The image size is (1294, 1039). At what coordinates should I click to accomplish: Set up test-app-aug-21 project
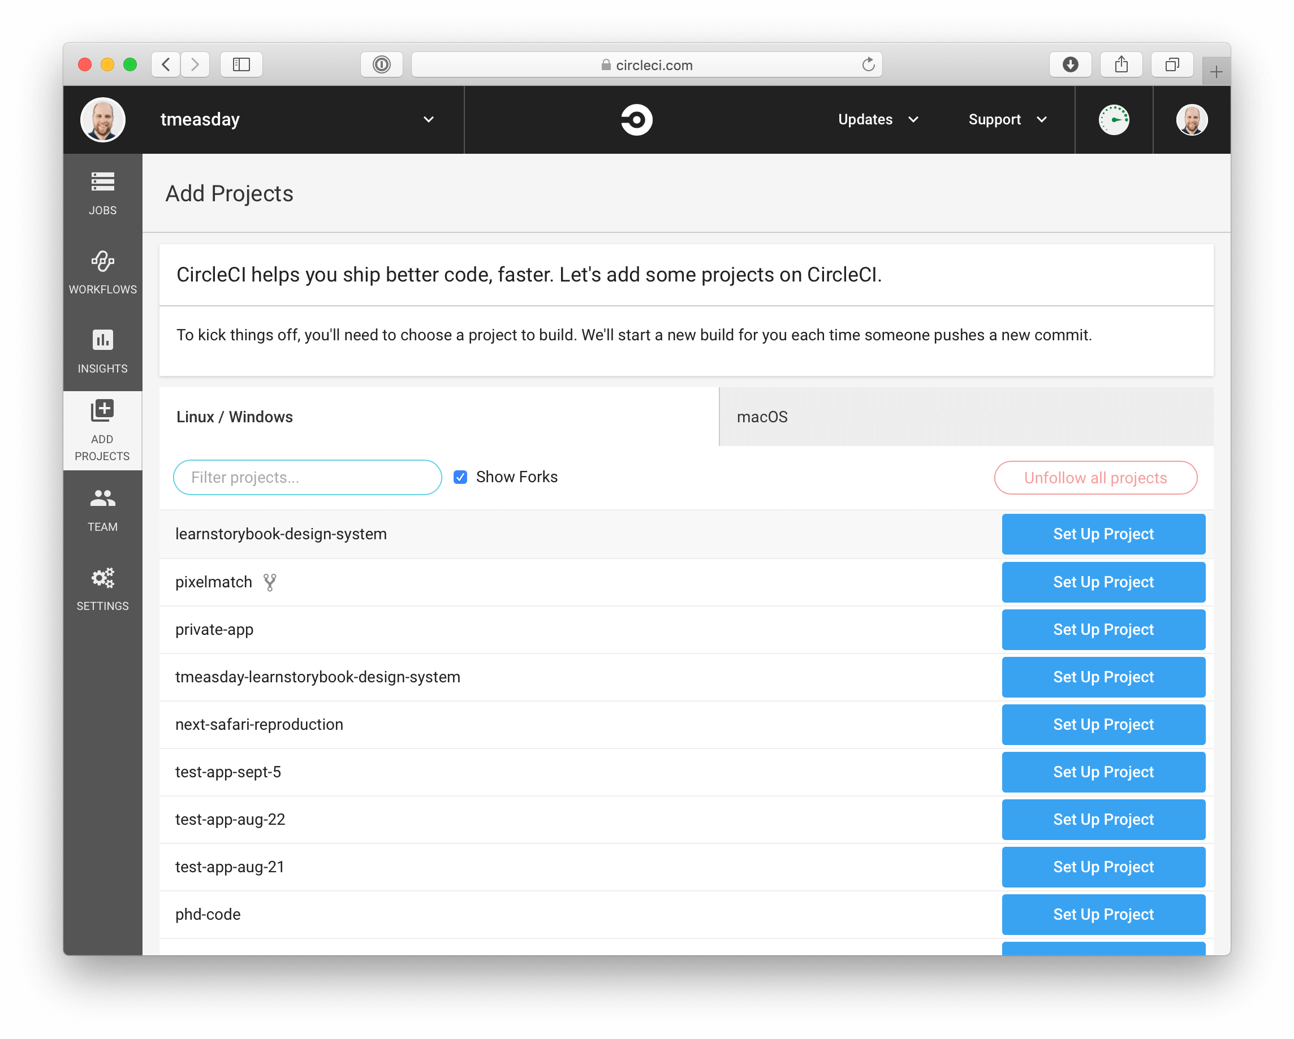1103,867
